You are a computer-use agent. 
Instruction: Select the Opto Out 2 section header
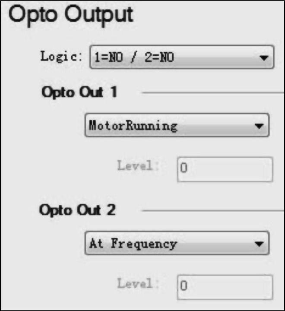pyautogui.click(x=78, y=210)
